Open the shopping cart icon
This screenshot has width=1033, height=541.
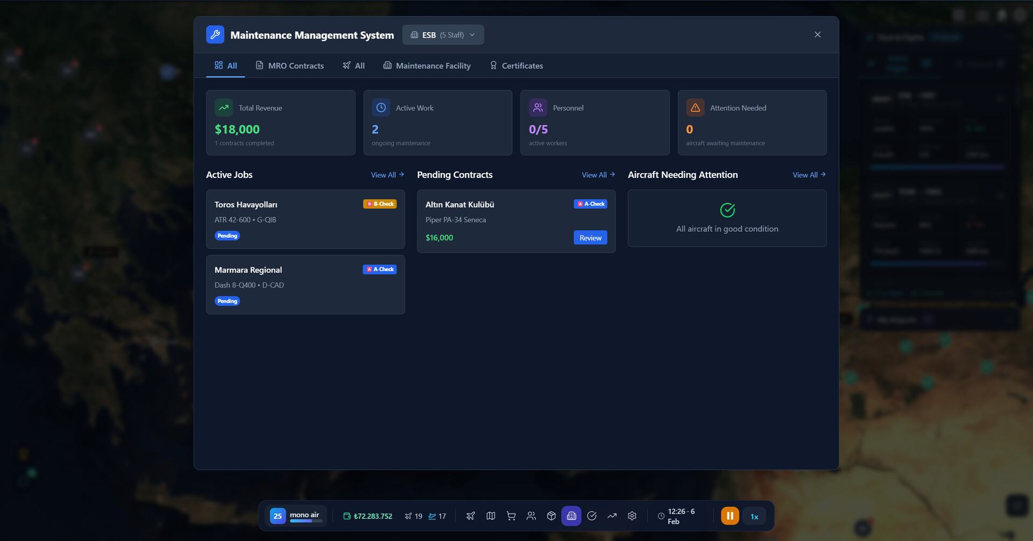pyautogui.click(x=511, y=516)
